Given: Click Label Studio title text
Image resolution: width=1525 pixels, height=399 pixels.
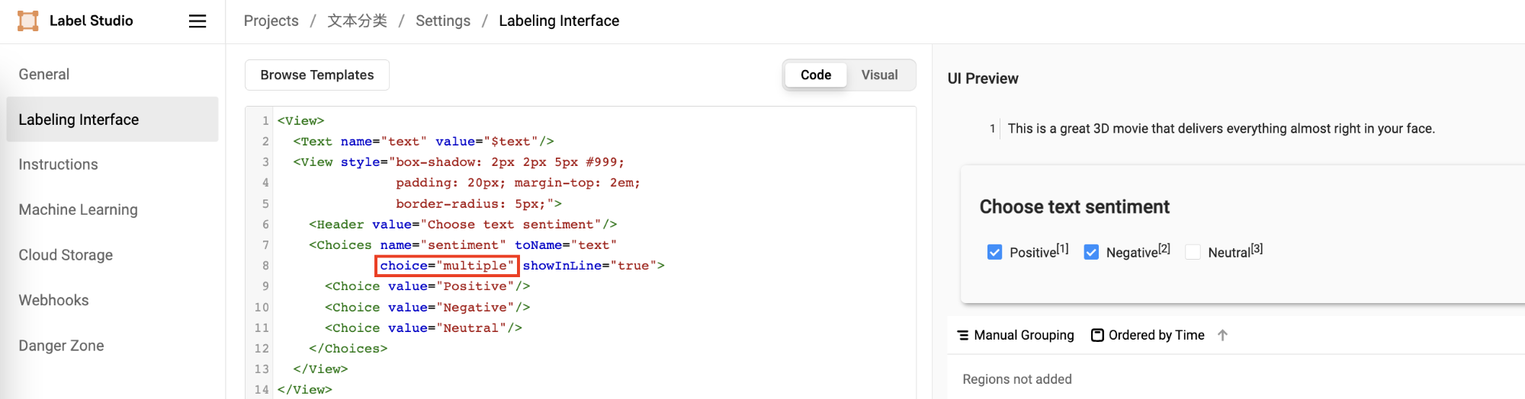Looking at the screenshot, I should 91,21.
